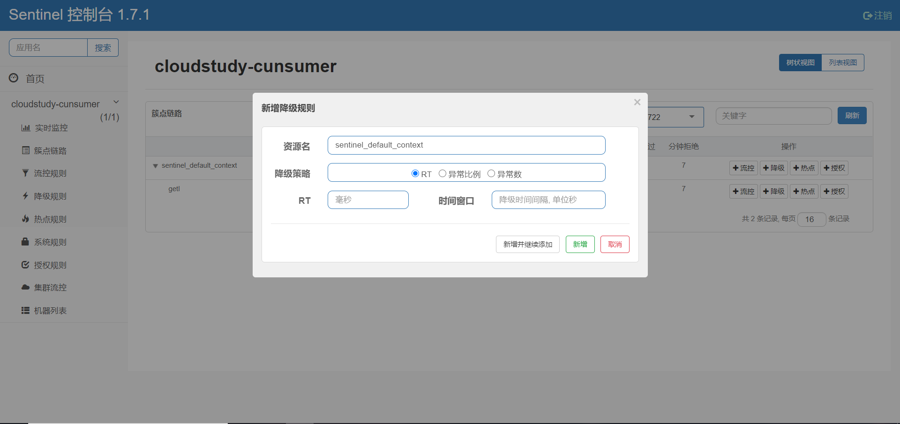Click +授权 in getl row
The height and width of the screenshot is (424, 900).
[x=834, y=191]
